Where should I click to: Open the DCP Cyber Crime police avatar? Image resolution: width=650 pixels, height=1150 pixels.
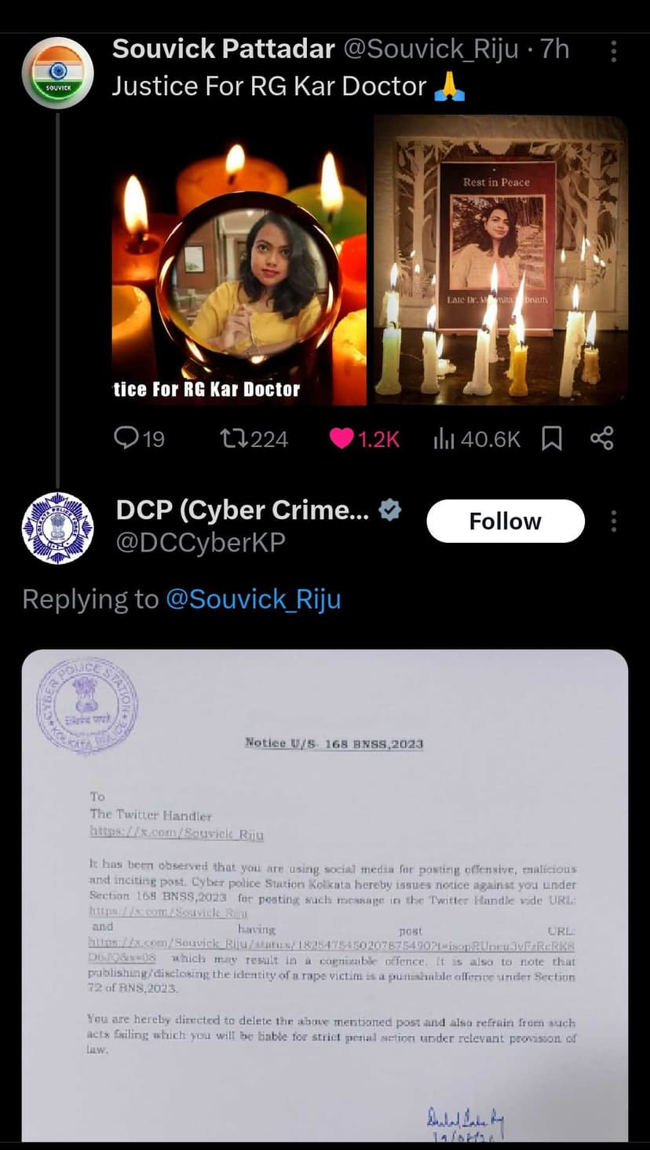point(58,528)
